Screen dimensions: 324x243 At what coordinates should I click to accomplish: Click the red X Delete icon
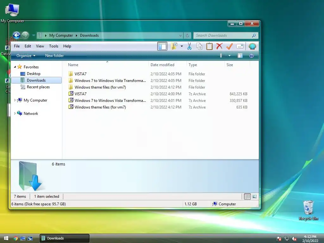(219, 46)
